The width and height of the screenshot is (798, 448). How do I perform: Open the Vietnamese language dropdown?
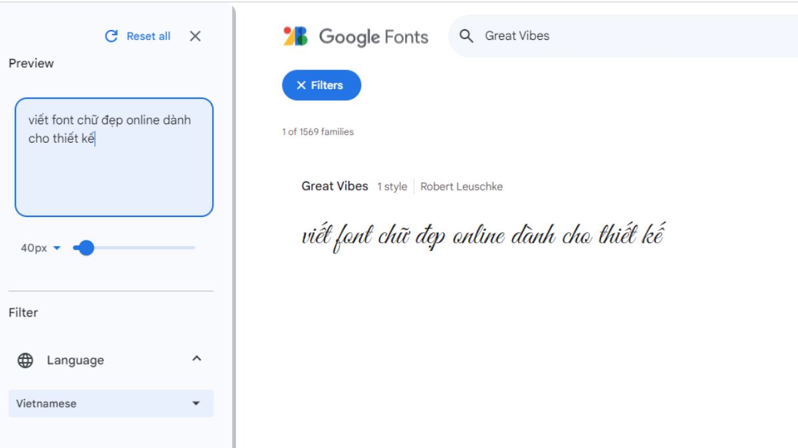(196, 403)
